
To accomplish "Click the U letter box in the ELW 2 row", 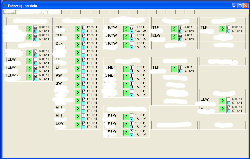I will pyautogui.click(x=35, y=79).
